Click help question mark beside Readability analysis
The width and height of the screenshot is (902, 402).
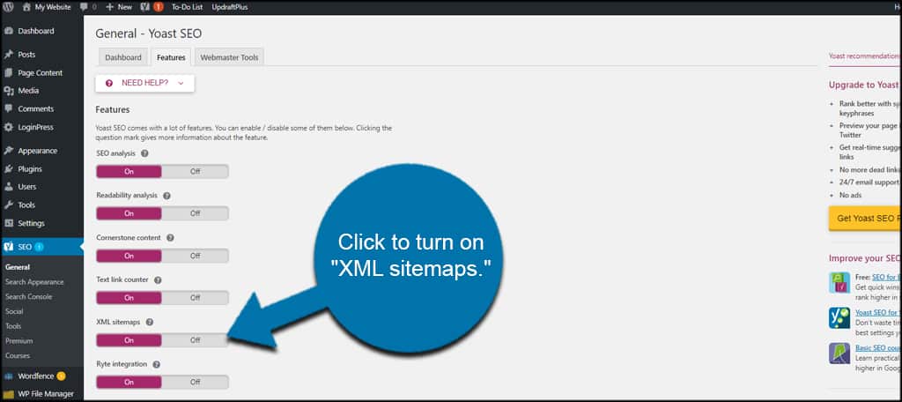166,196
